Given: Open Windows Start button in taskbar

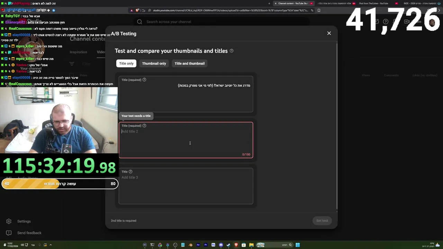Looking at the screenshot, I should [298, 245].
